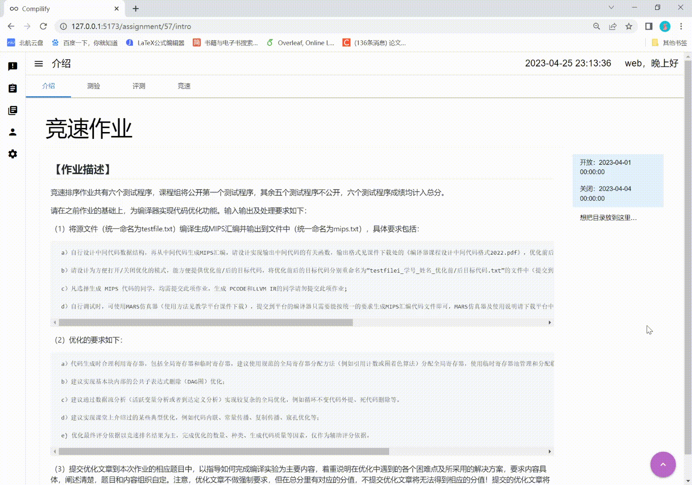Click the 想把目录放到这里 text link
This screenshot has height=485, width=692.
pos(607,217)
